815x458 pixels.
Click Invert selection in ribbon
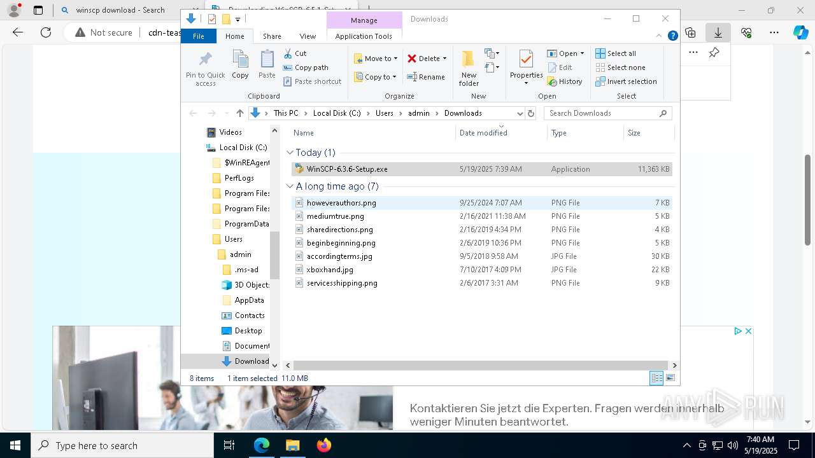coord(626,81)
